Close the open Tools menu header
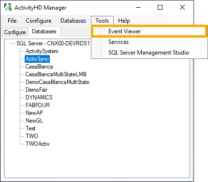This screenshot has height=182, width=208. click(x=102, y=21)
